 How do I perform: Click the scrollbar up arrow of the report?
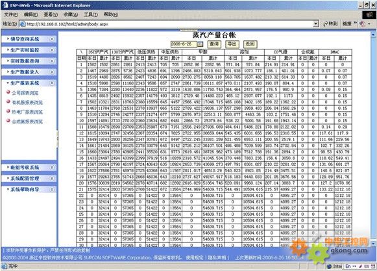[373, 34]
